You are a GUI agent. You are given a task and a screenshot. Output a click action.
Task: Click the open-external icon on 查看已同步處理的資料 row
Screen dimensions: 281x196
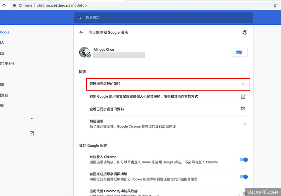tap(243, 109)
